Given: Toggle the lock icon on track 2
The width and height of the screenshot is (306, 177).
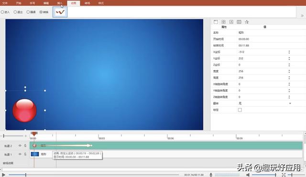Looking at the screenshot, I should point(25,146).
